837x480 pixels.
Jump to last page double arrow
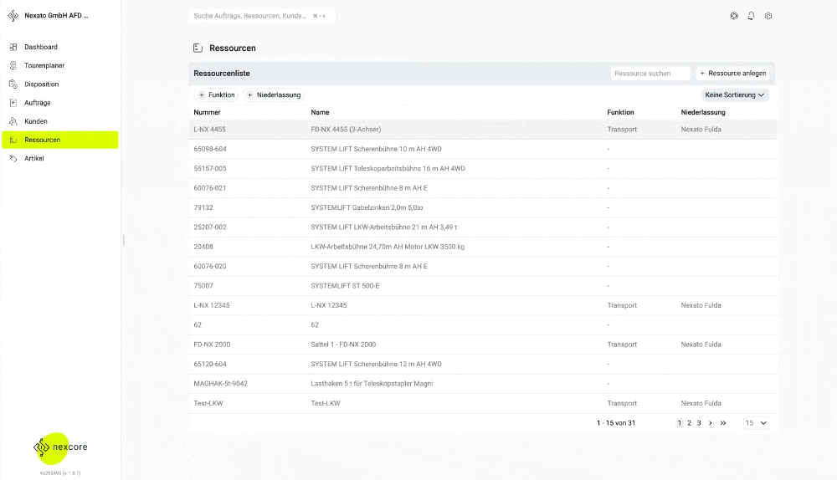723,423
